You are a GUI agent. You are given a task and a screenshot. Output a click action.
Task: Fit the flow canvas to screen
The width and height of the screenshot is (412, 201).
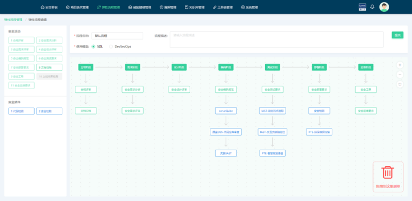400,84
